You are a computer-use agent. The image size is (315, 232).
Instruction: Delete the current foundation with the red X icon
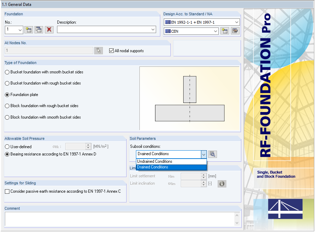point(49,30)
